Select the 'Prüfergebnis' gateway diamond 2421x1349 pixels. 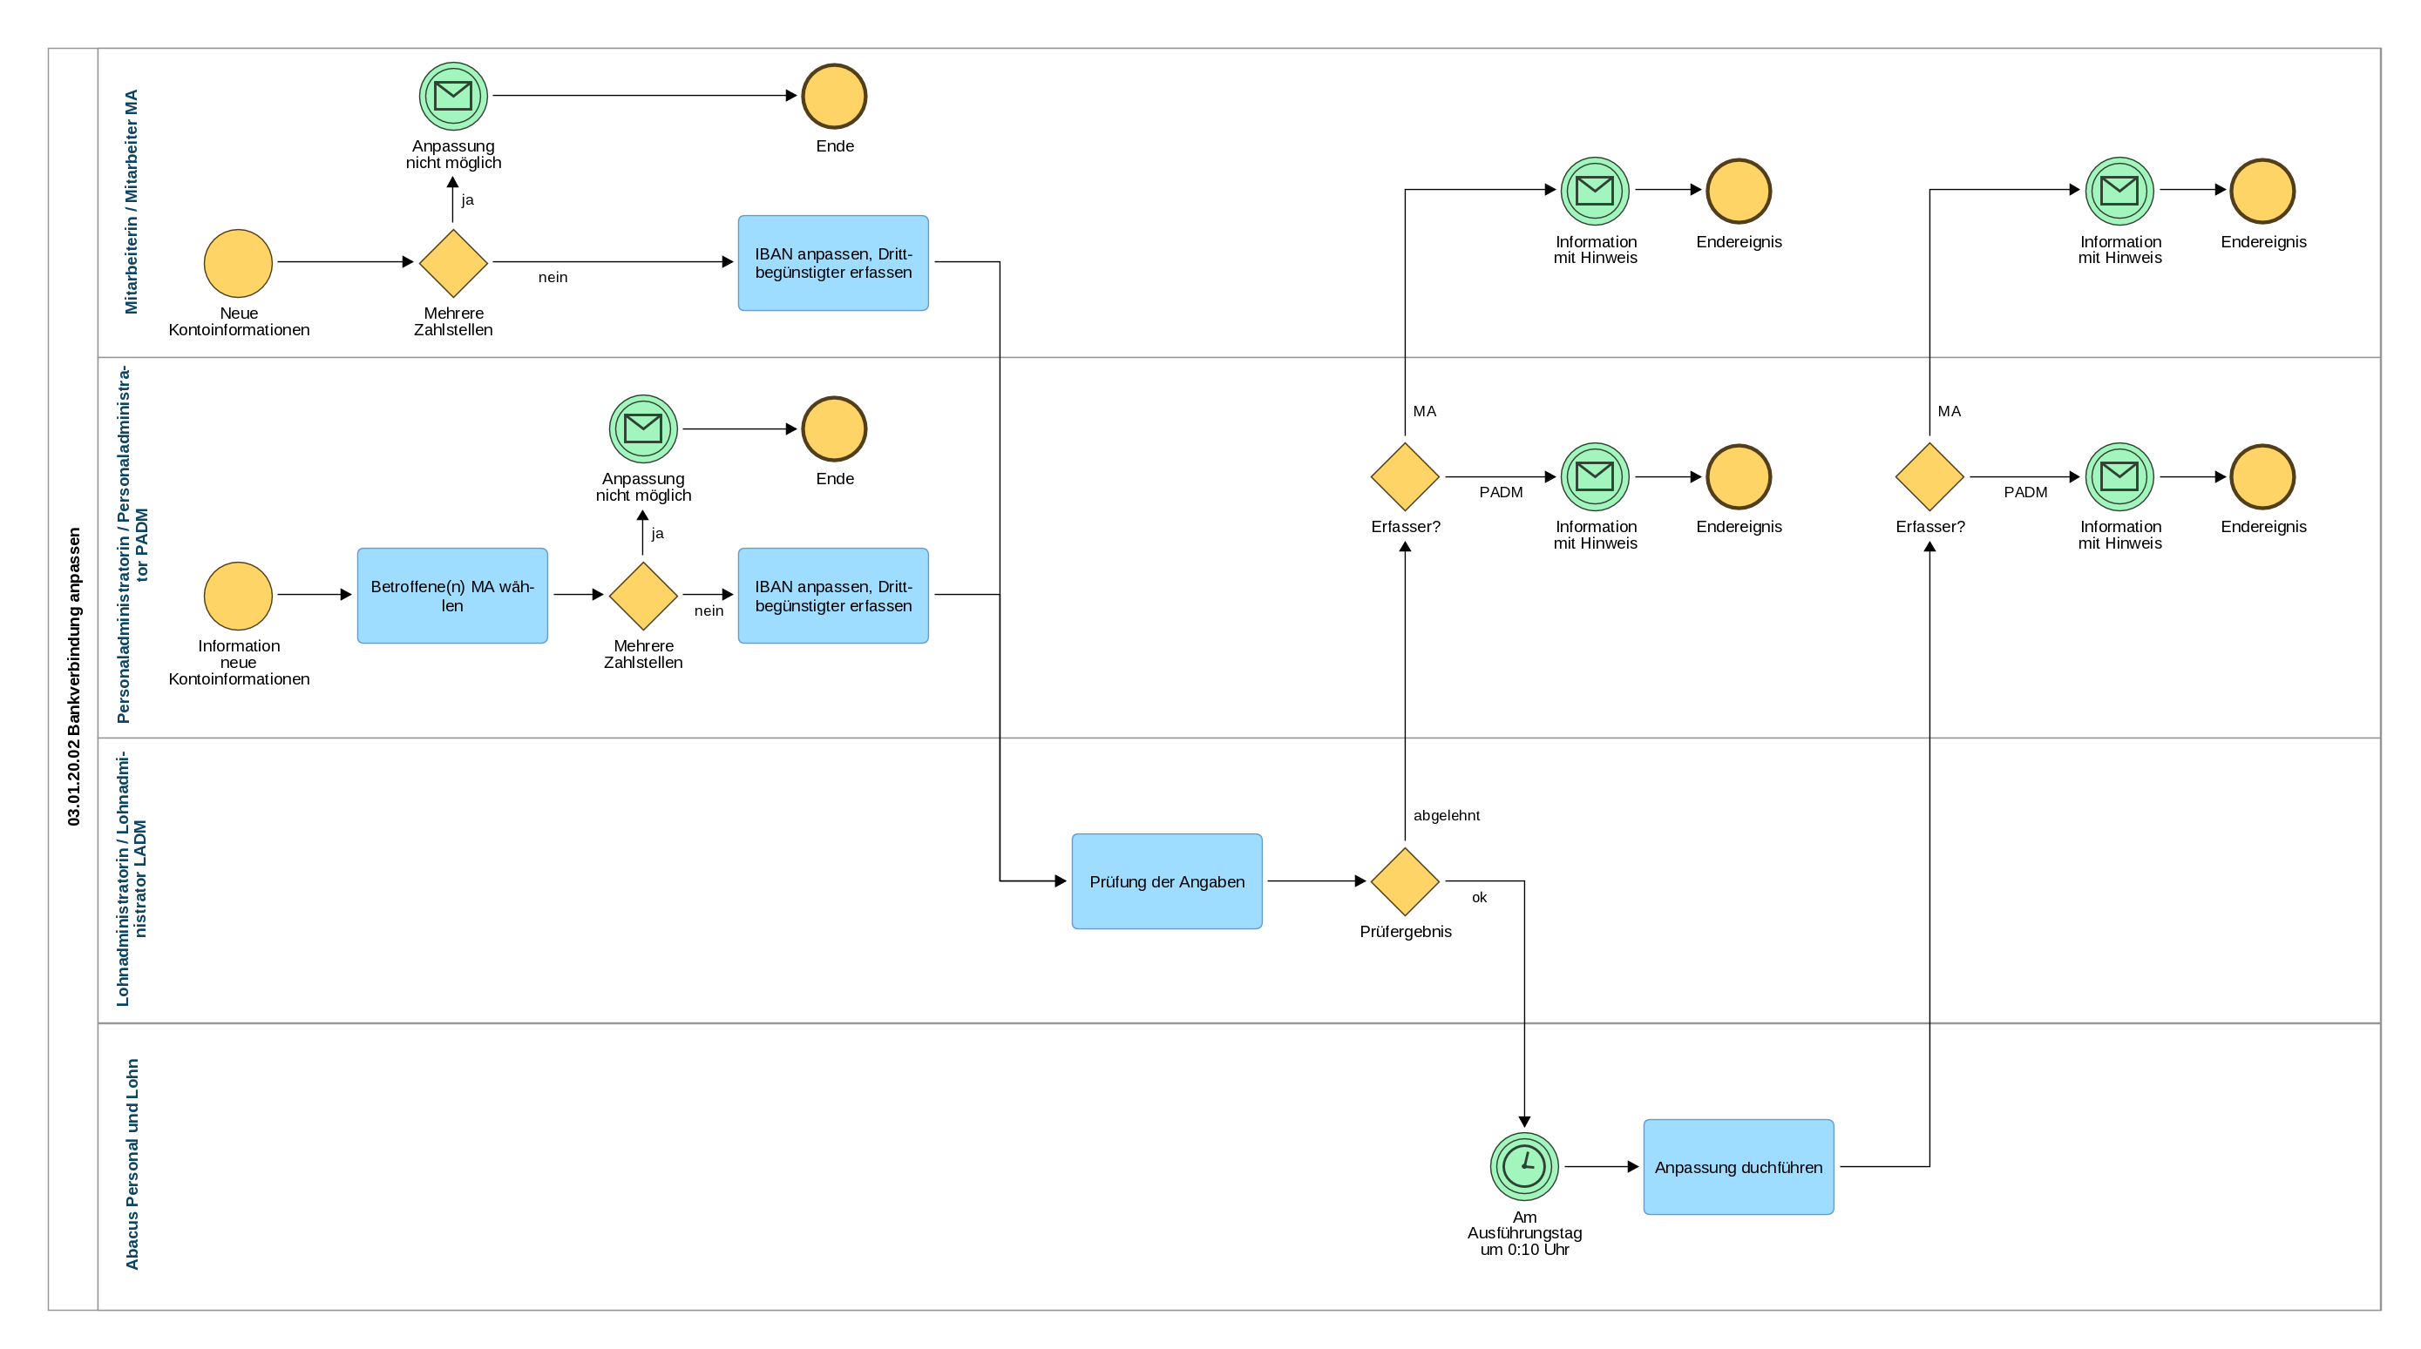coord(1404,881)
